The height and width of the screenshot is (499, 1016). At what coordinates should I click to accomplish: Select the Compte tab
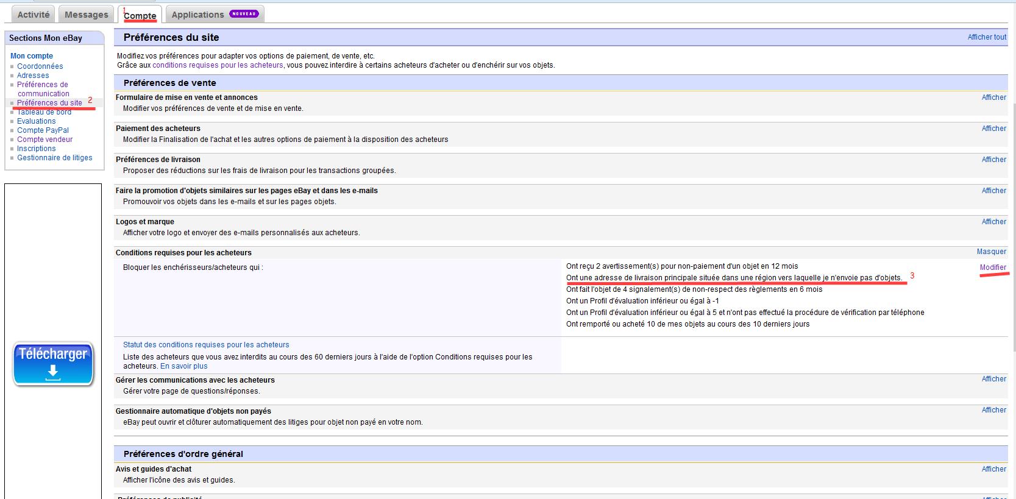coord(140,15)
